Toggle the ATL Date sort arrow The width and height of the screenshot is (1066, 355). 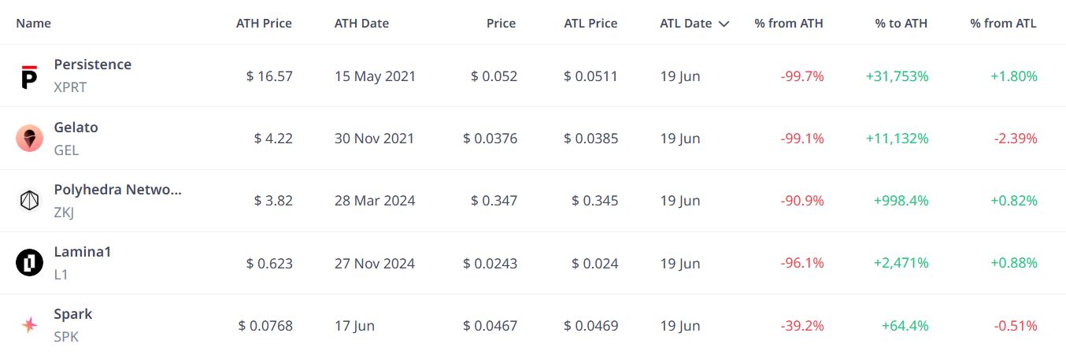click(724, 24)
